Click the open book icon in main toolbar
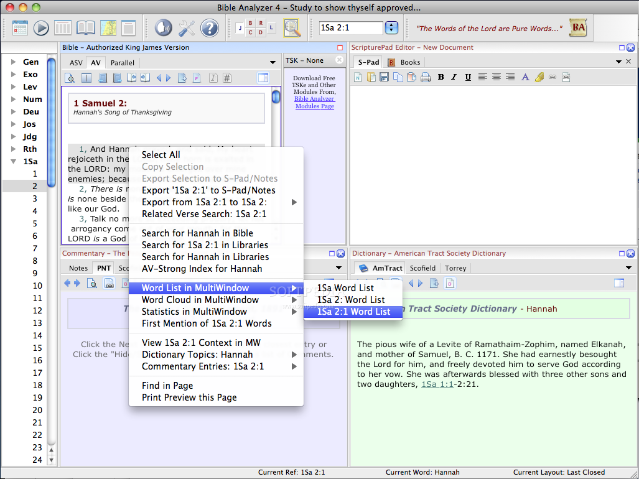 86,28
